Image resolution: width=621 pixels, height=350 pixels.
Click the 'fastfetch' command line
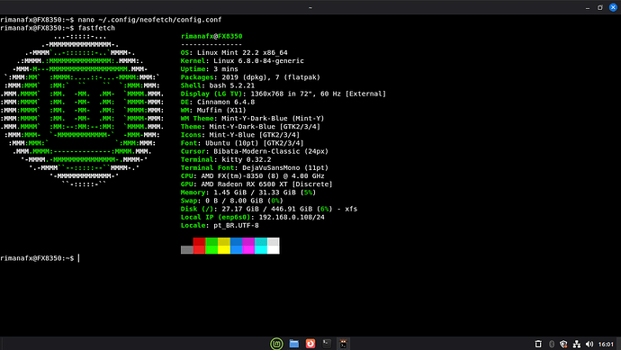click(x=96, y=28)
